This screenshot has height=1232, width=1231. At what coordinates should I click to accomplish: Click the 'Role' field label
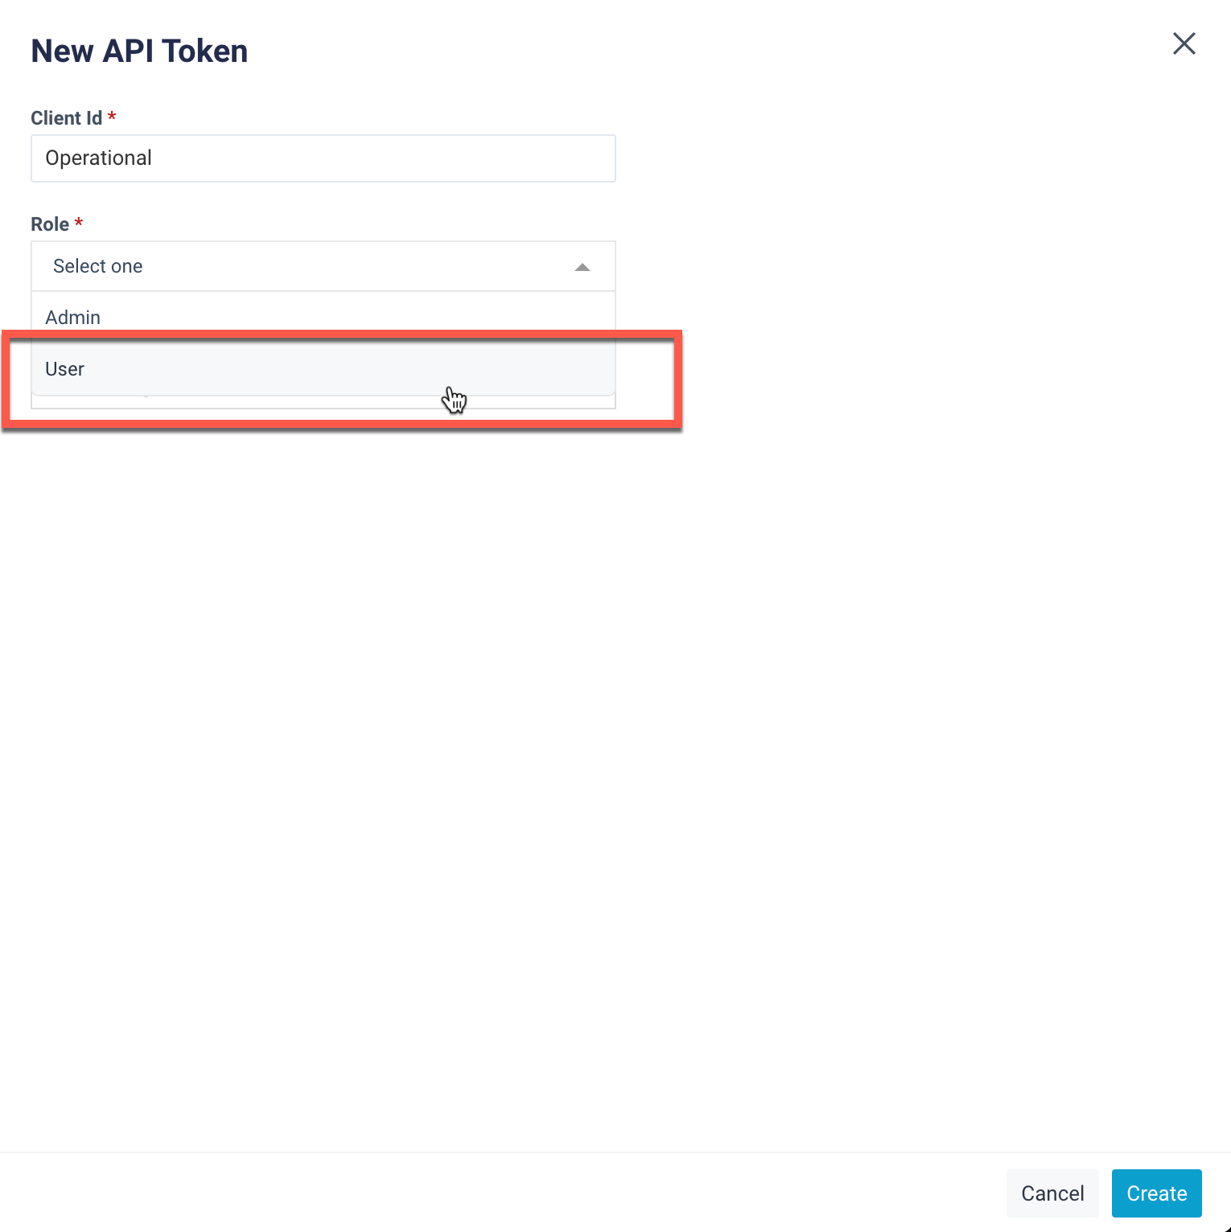50,224
